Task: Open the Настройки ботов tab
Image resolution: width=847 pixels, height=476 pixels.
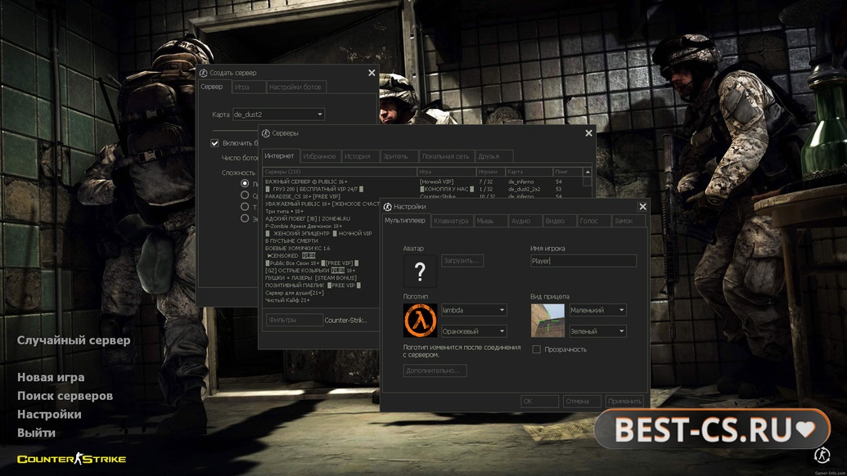Action: (296, 87)
